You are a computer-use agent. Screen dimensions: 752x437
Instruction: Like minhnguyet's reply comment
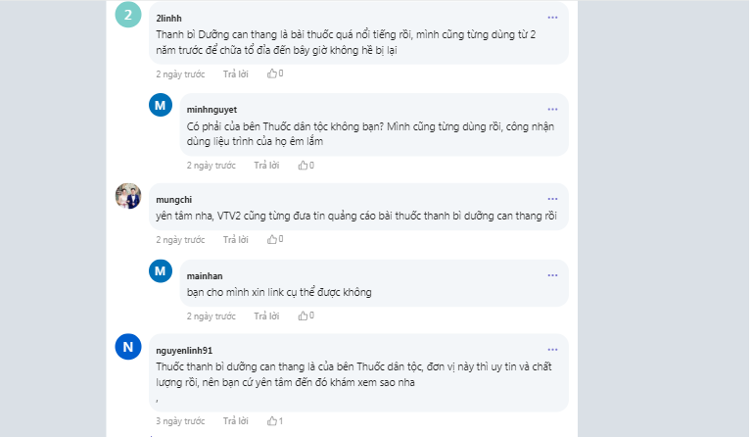(303, 165)
